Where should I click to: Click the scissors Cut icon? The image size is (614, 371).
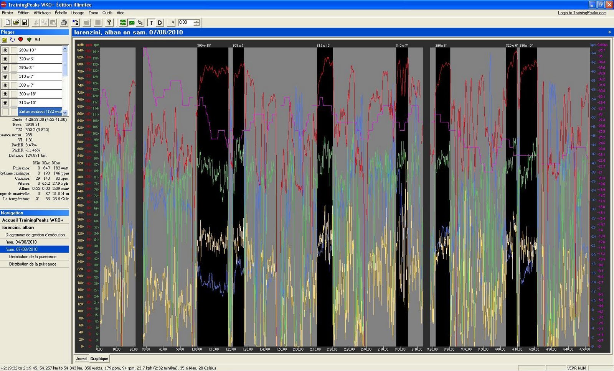click(36, 23)
